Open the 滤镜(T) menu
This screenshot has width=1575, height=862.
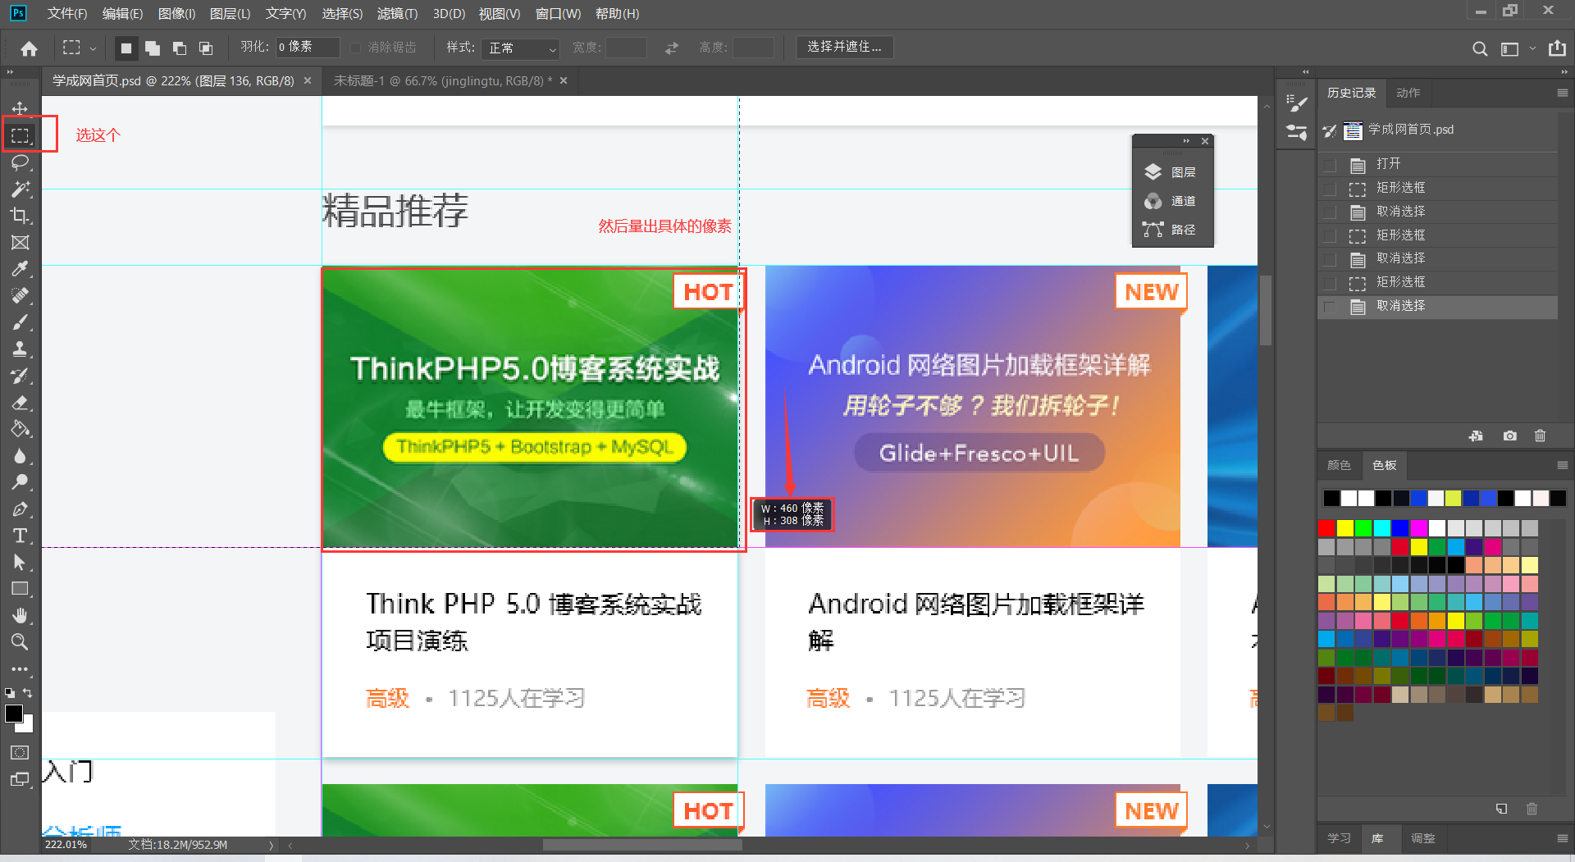pos(397,14)
